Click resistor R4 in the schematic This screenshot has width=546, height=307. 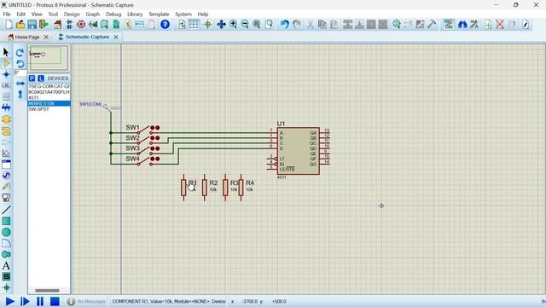241,188
